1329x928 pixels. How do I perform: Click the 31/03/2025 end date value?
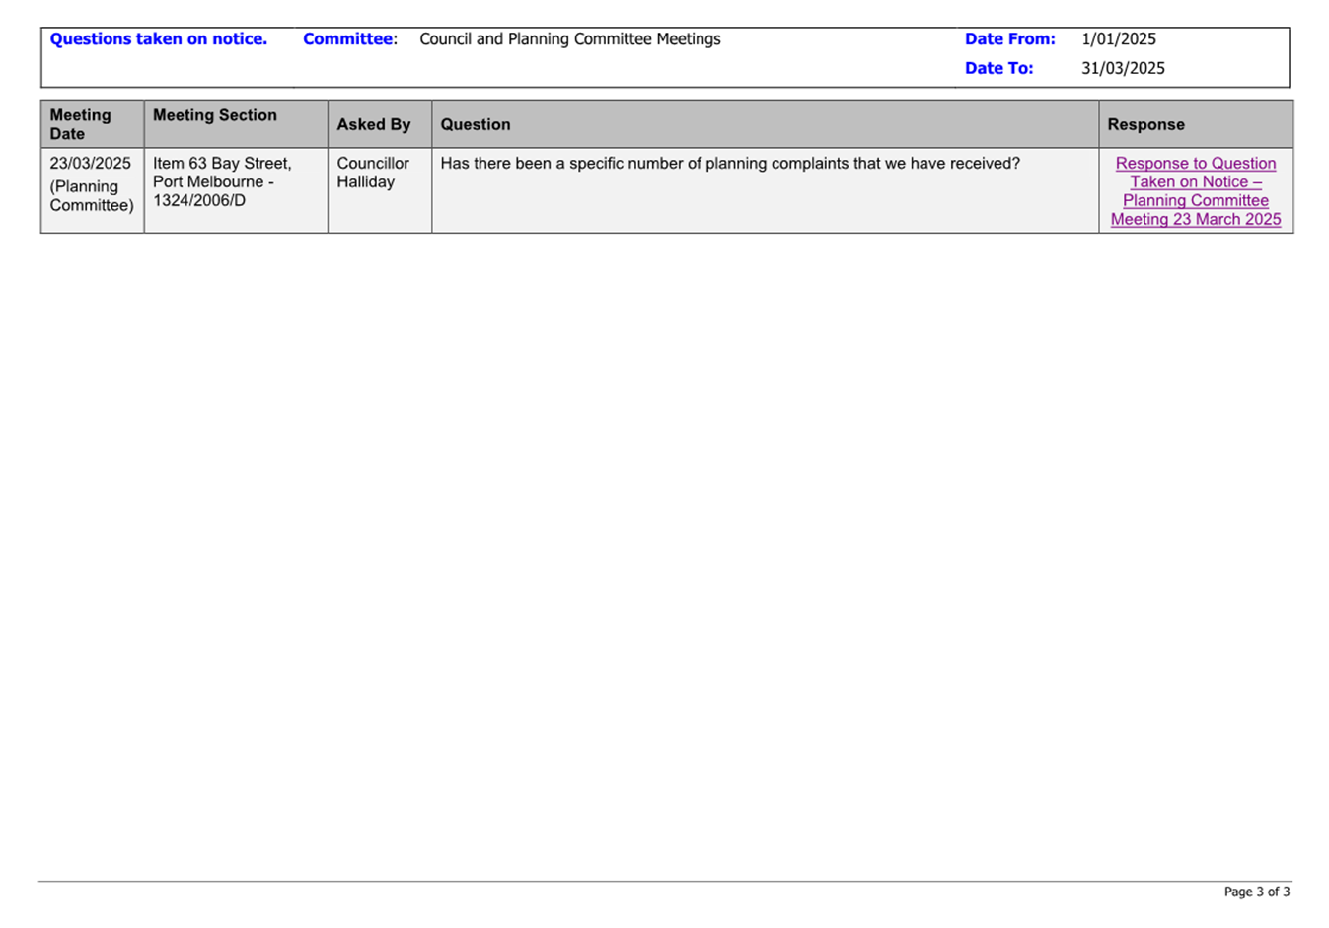[x=1123, y=68]
